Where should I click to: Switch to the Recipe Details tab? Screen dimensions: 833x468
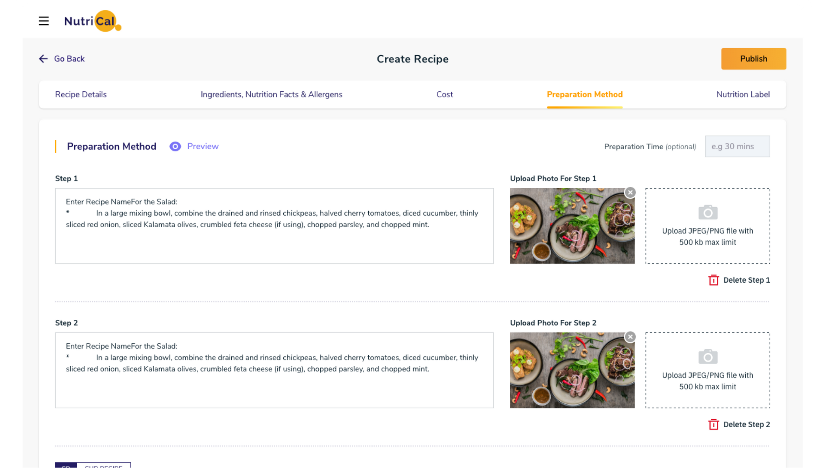tap(81, 94)
